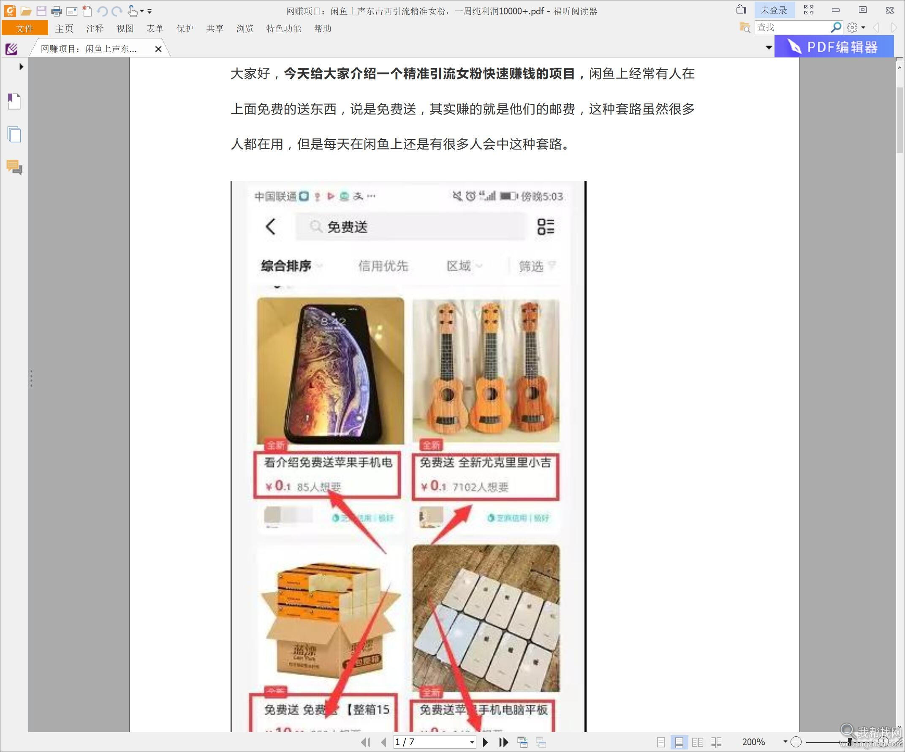Redo the last action
This screenshot has height=752, width=905.
117,11
